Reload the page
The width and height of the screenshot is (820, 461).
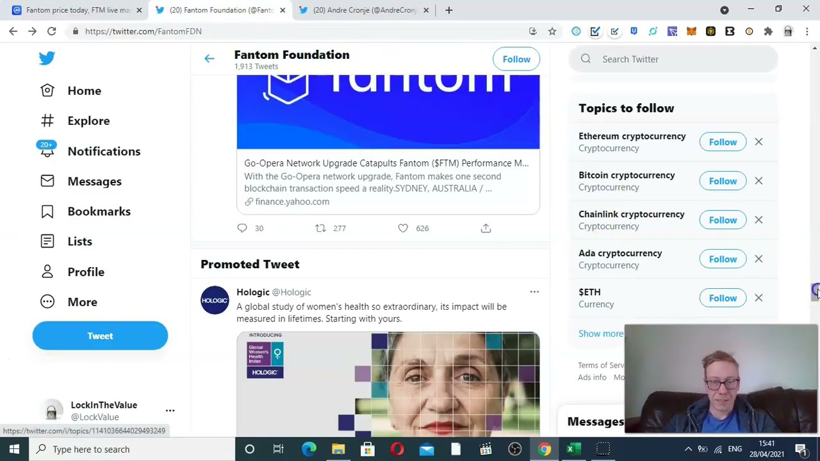pyautogui.click(x=52, y=31)
